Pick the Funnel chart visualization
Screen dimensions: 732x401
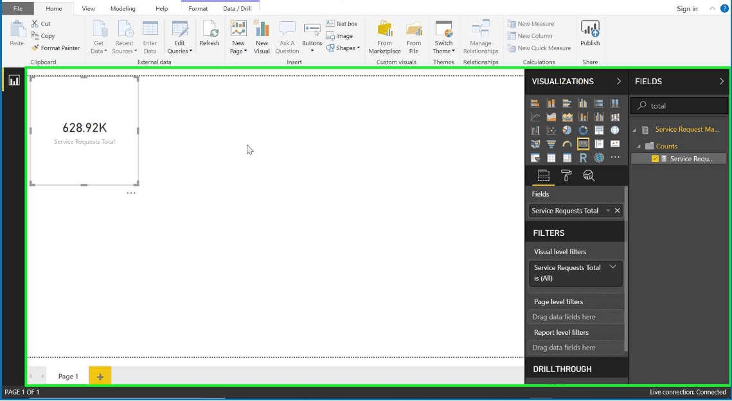[x=551, y=144]
